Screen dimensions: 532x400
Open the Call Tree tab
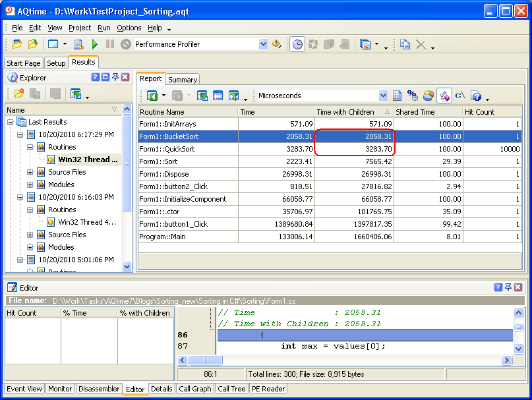[x=231, y=389]
